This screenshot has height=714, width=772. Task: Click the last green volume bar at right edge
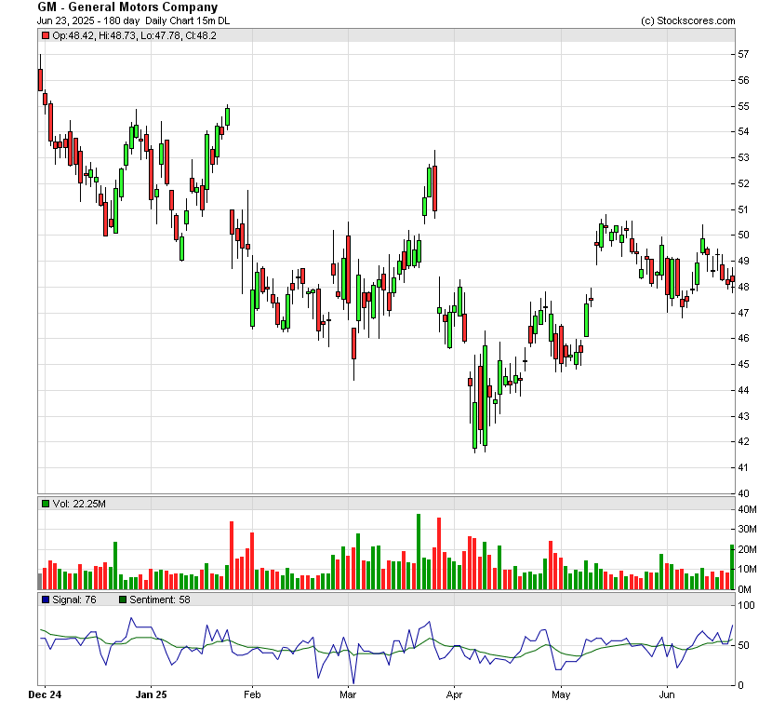click(x=732, y=567)
